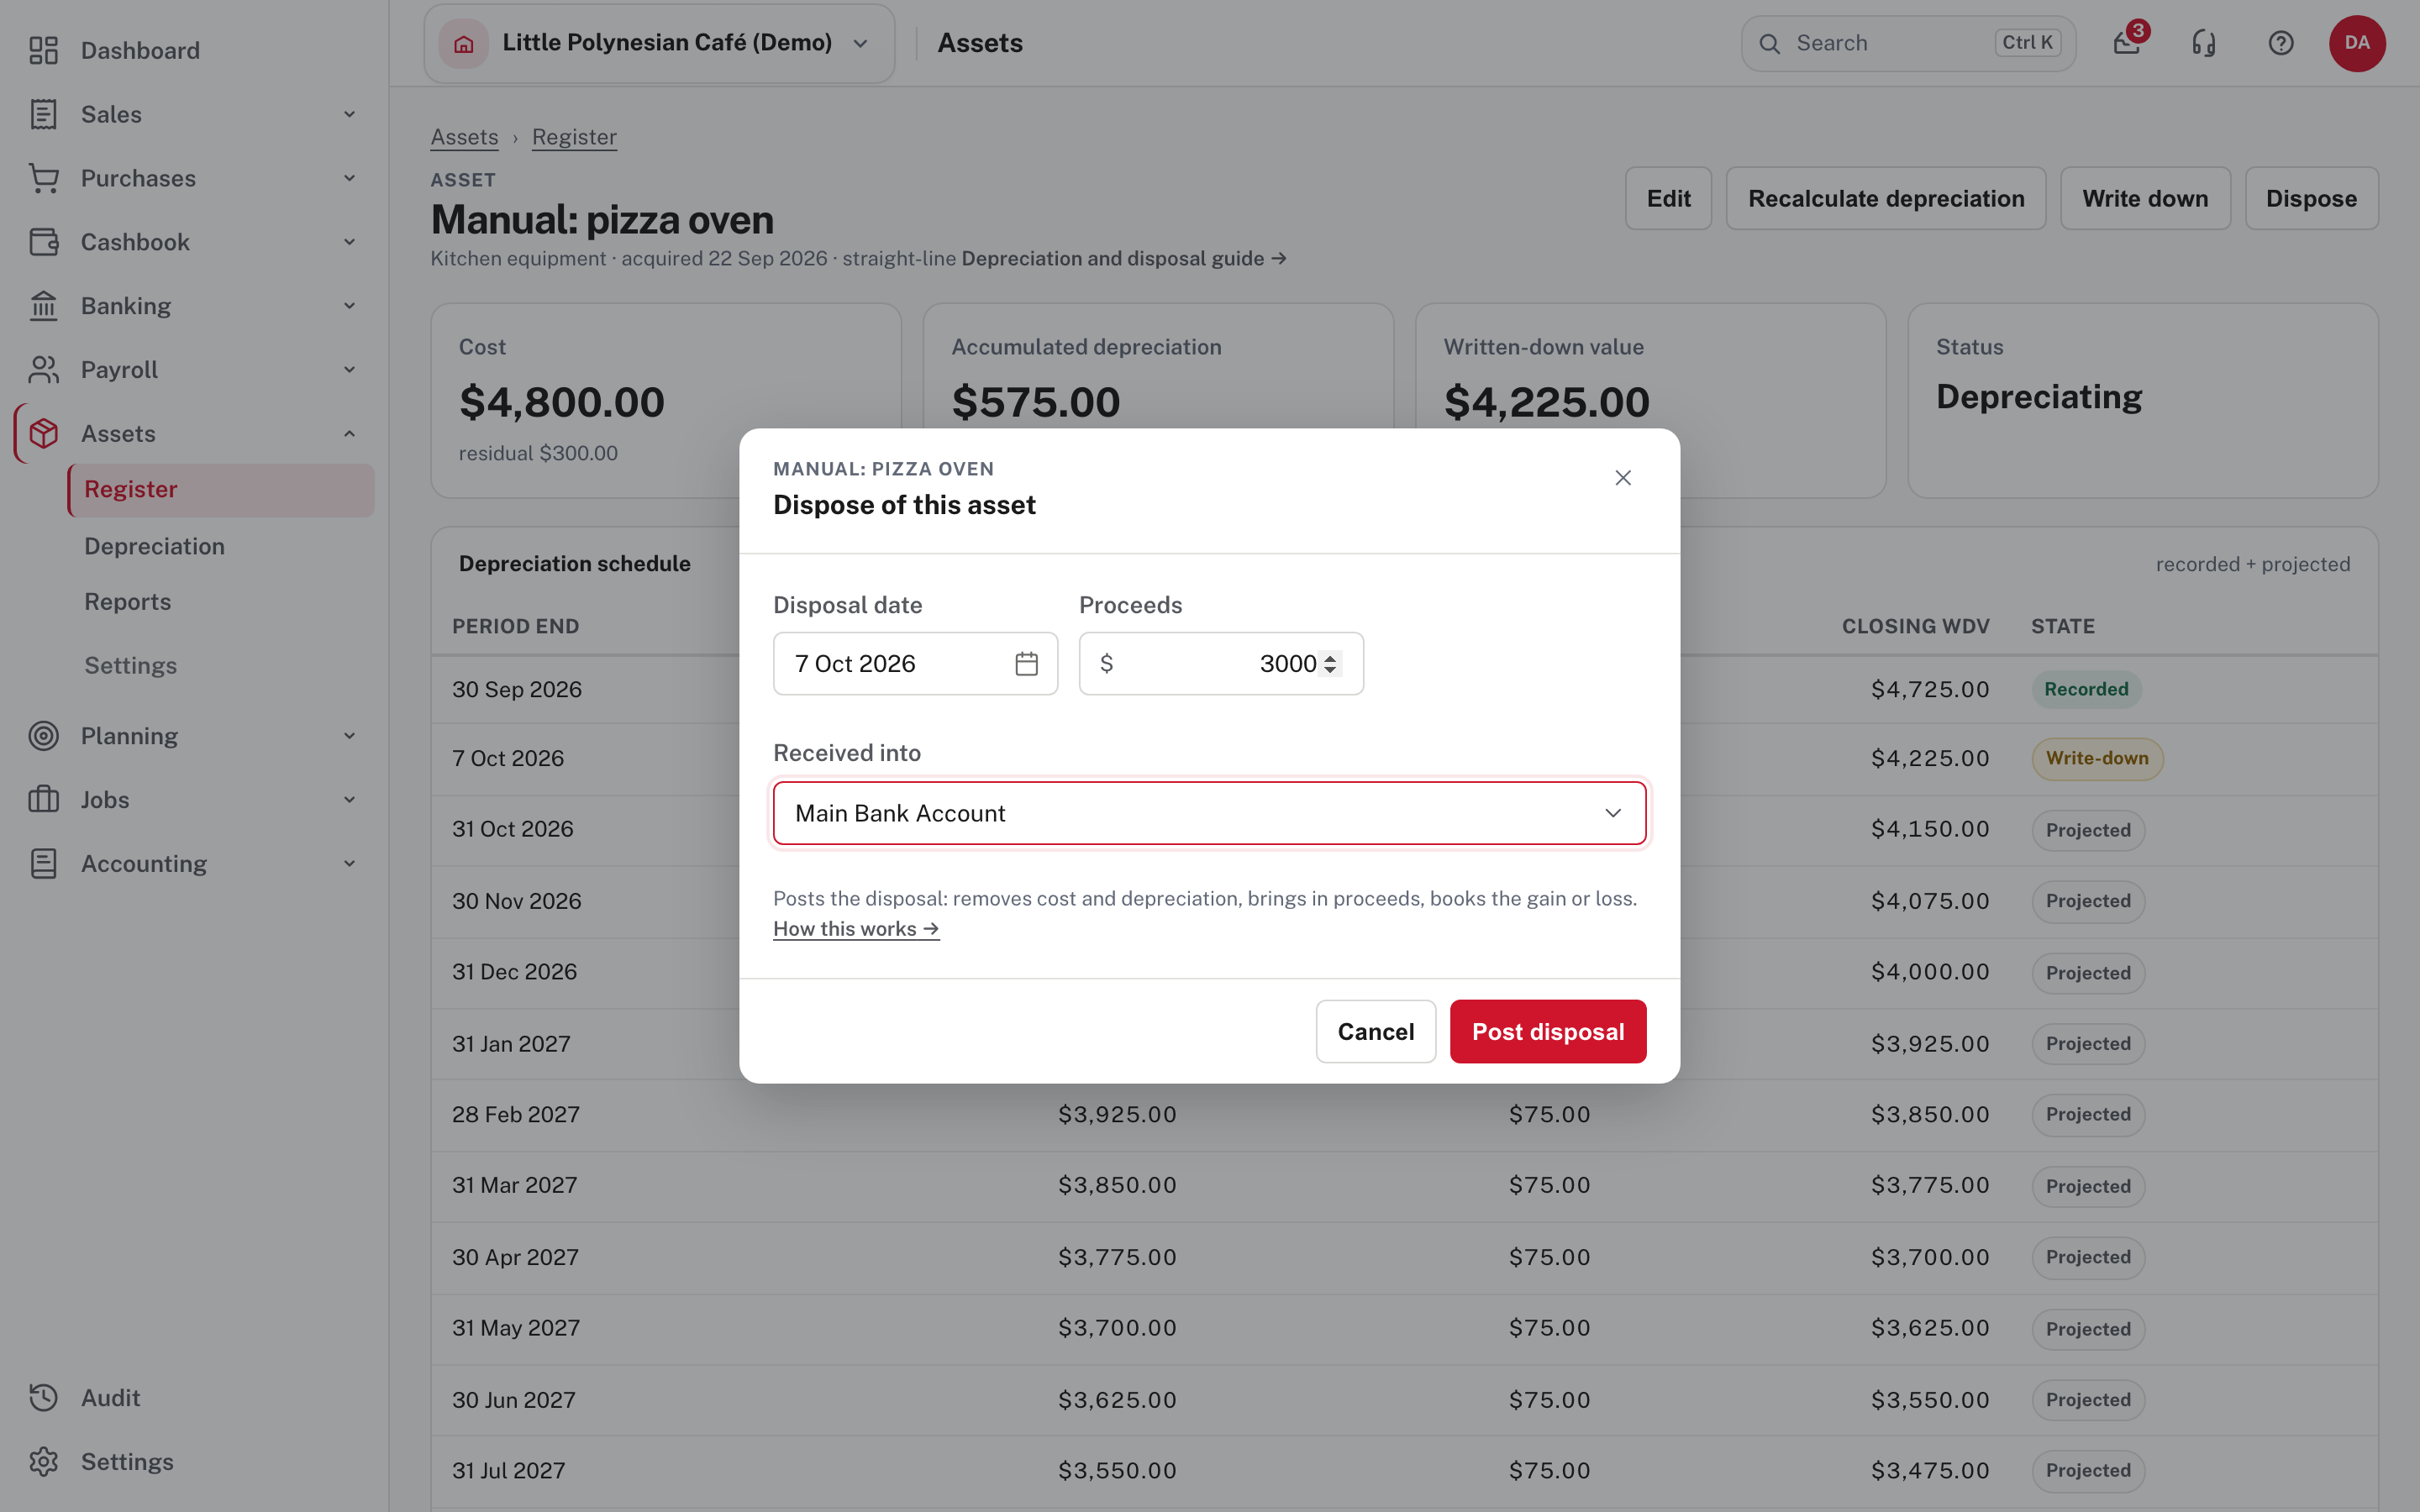Open the Received into account dropdown
This screenshot has height=1512, width=2420.
click(1209, 813)
